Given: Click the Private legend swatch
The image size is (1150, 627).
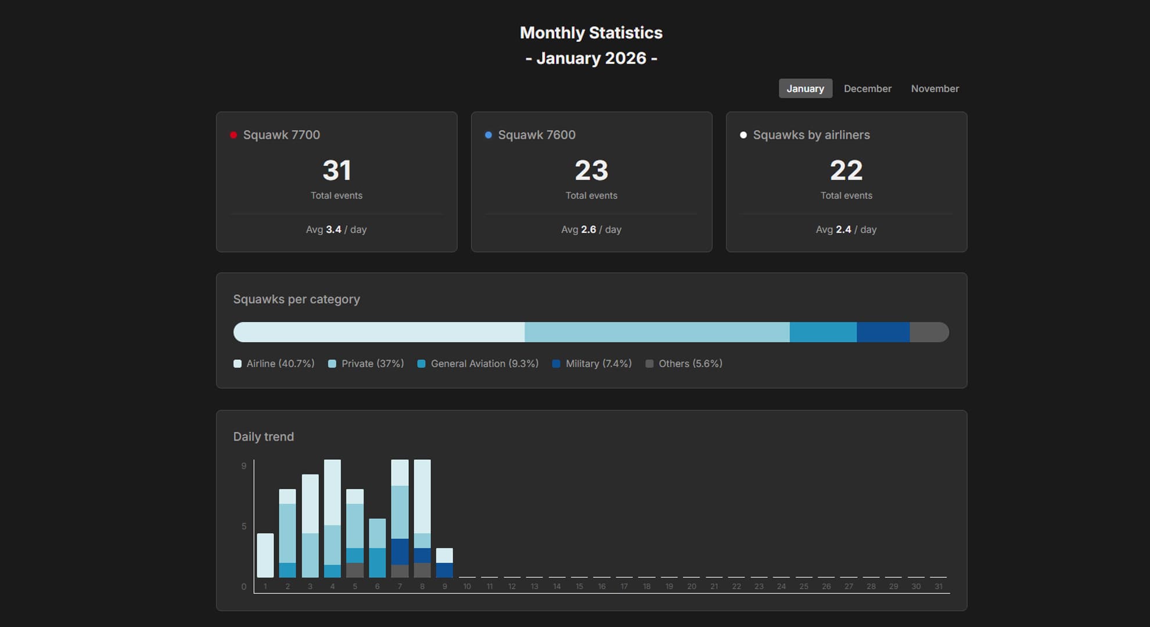Looking at the screenshot, I should coord(332,364).
